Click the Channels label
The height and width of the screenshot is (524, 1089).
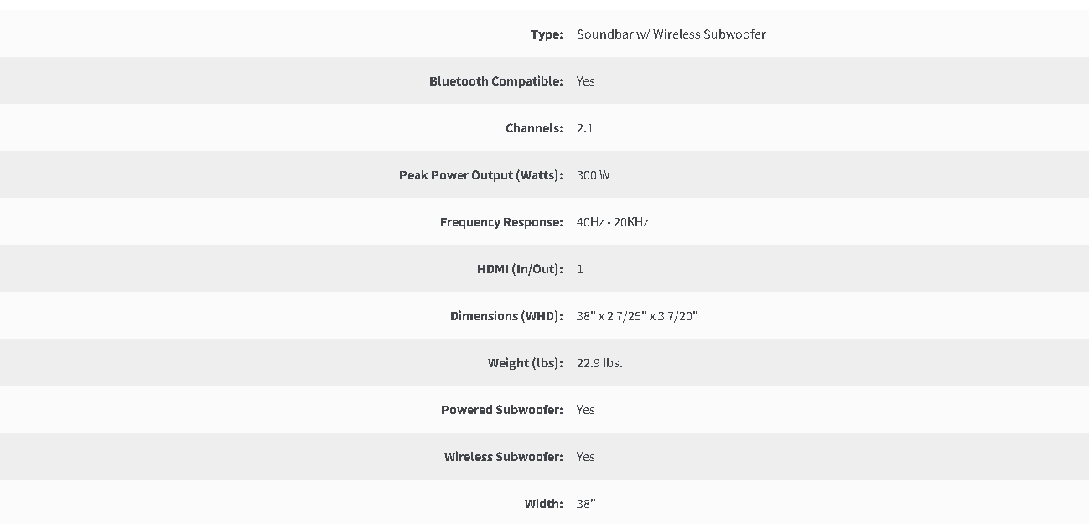[534, 128]
